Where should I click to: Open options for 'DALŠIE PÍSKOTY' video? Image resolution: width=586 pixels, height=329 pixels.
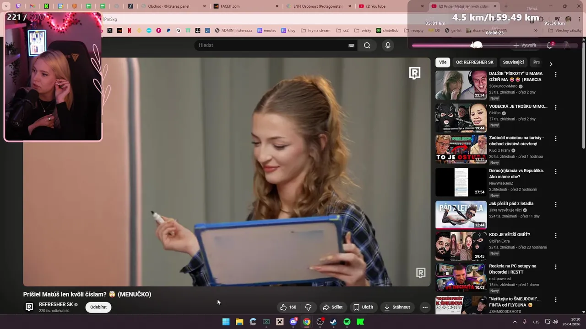pyautogui.click(x=556, y=74)
